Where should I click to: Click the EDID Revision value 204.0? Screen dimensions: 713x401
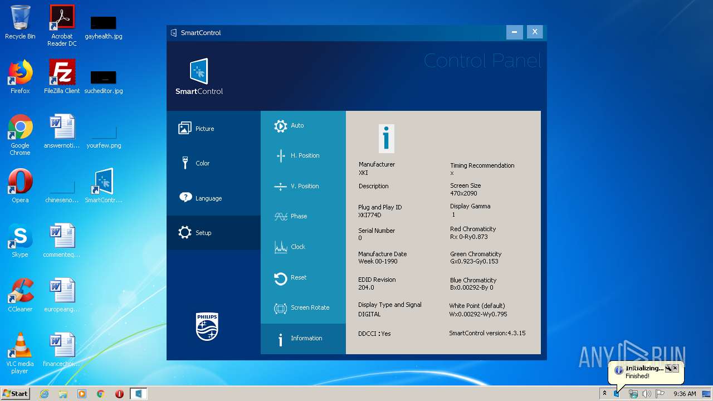tap(366, 287)
